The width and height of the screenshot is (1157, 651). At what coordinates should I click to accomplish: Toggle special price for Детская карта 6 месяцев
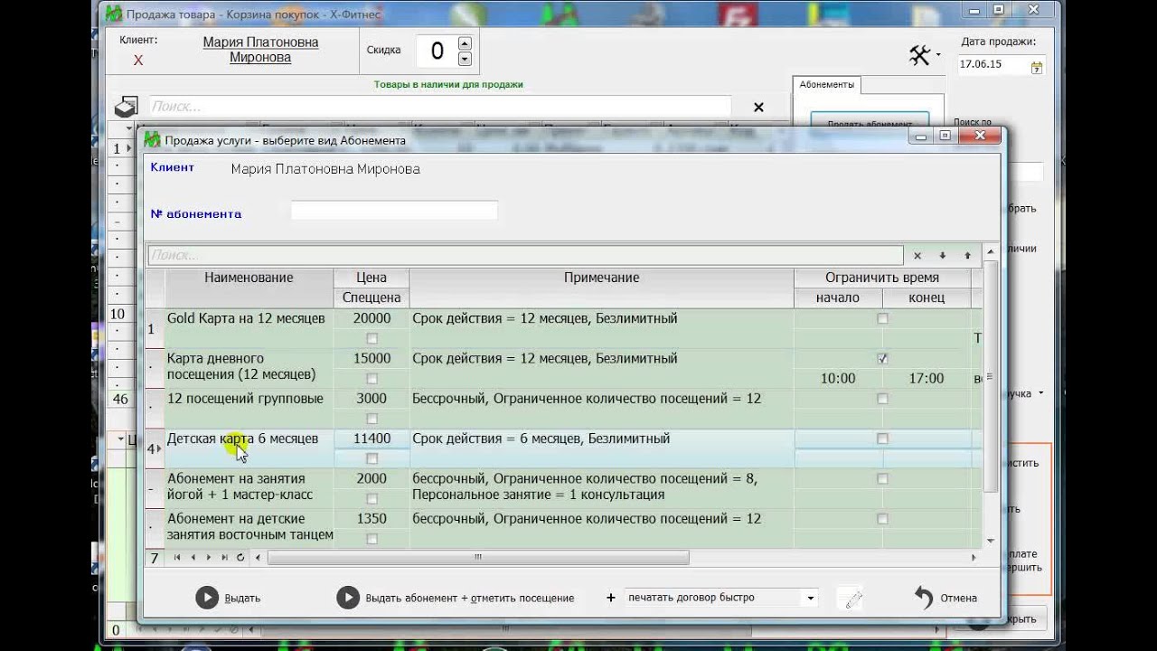click(x=372, y=458)
